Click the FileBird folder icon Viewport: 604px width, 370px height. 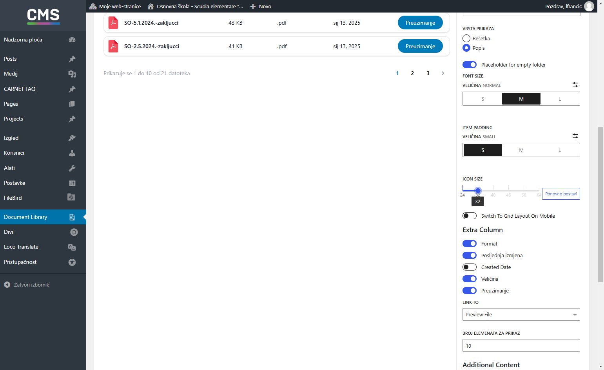tap(71, 197)
